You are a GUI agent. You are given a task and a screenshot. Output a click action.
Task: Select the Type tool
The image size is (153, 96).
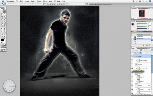click(x=5, y=29)
